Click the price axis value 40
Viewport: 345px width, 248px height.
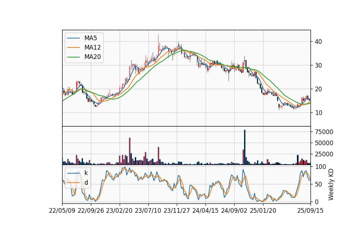click(318, 42)
